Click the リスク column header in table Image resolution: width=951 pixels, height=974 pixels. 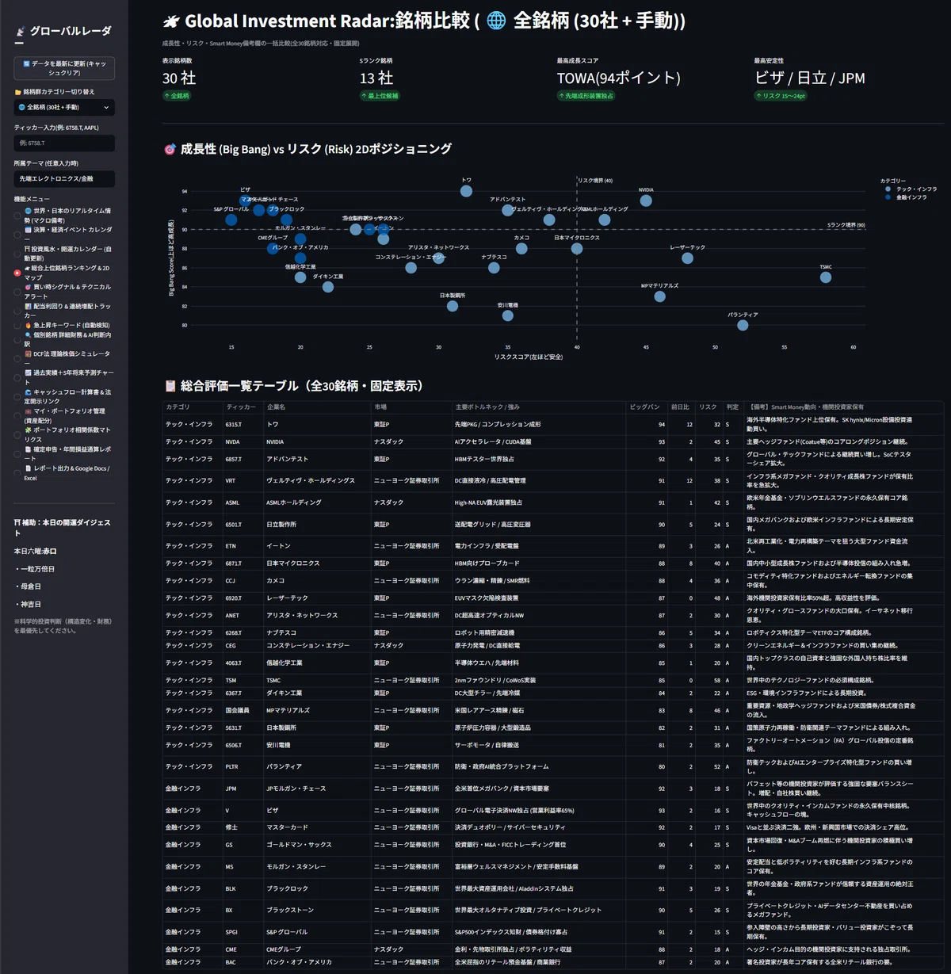point(709,407)
